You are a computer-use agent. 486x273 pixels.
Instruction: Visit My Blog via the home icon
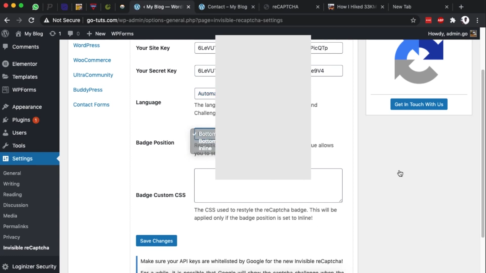pyautogui.click(x=18, y=34)
